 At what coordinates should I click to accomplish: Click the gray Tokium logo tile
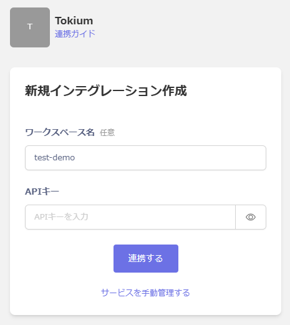30,27
